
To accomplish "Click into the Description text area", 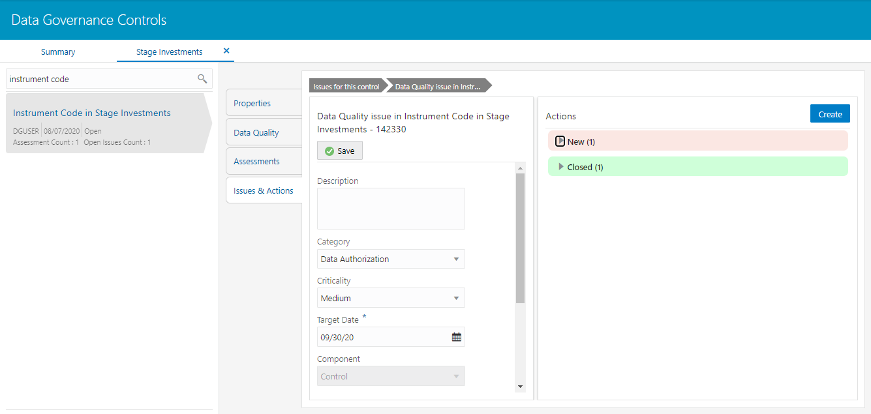I will pyautogui.click(x=391, y=209).
